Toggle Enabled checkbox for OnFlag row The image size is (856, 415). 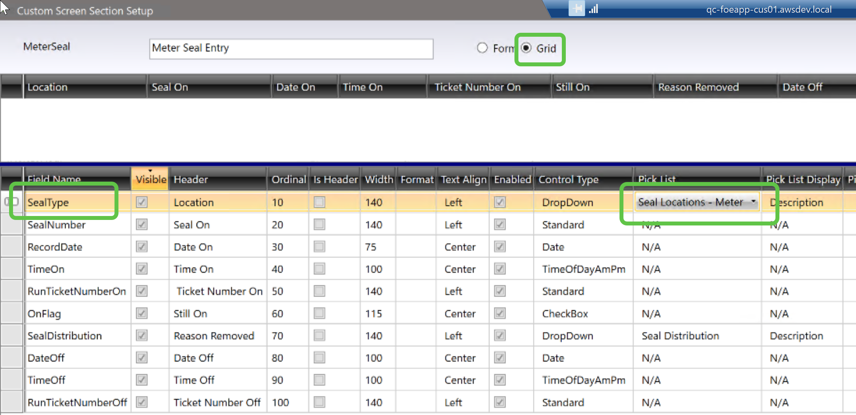pos(500,314)
